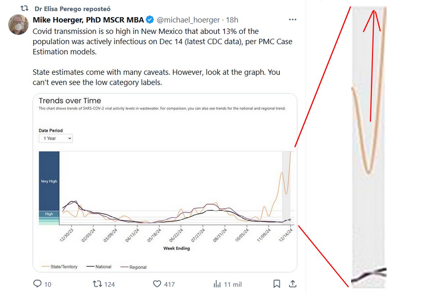Click the repost indicator icon at top
This screenshot has width=424, height=294.
(24, 8)
